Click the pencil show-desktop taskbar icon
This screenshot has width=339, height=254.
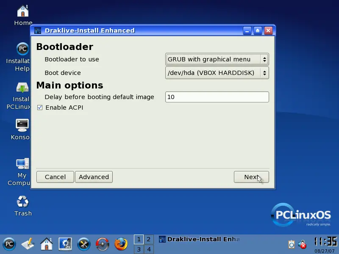pyautogui.click(x=28, y=244)
